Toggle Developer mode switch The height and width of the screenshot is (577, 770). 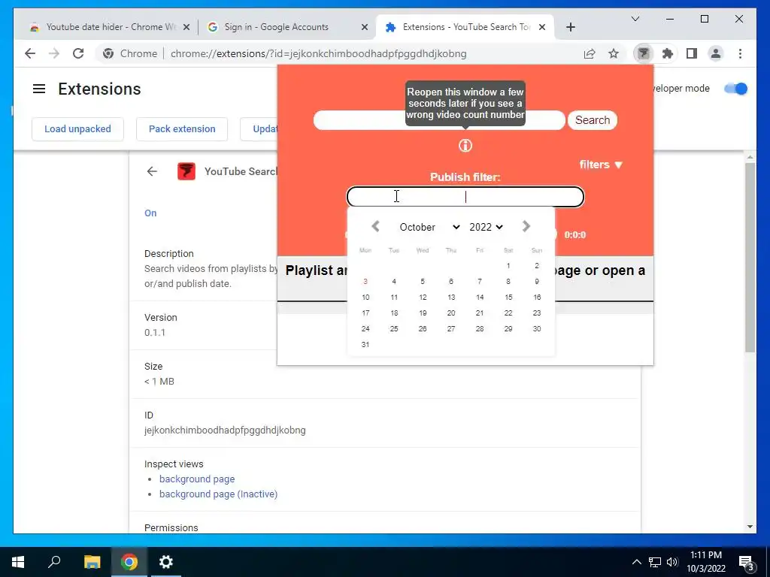(x=735, y=89)
